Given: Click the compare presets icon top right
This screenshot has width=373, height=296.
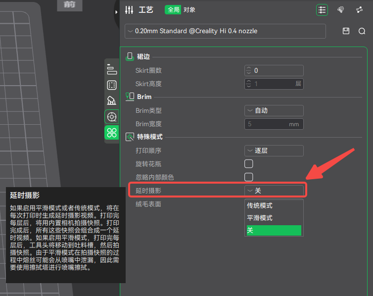Looking at the screenshot, I should pyautogui.click(x=359, y=10).
